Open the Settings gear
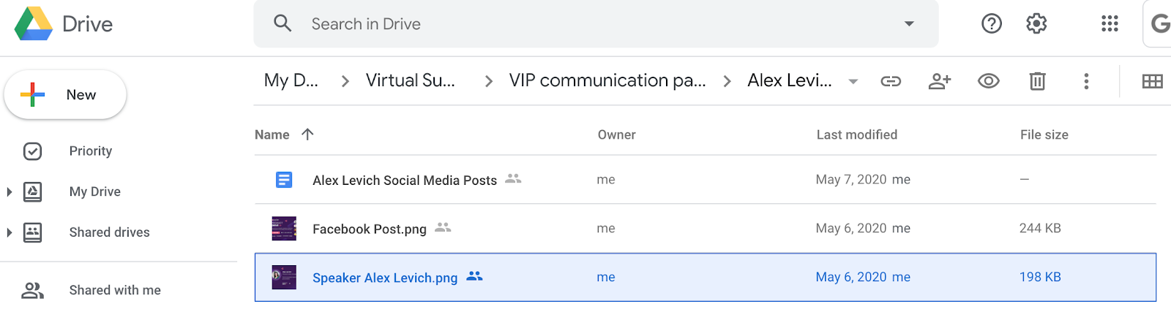Image resolution: width=1171 pixels, height=320 pixels. pos(1036,24)
